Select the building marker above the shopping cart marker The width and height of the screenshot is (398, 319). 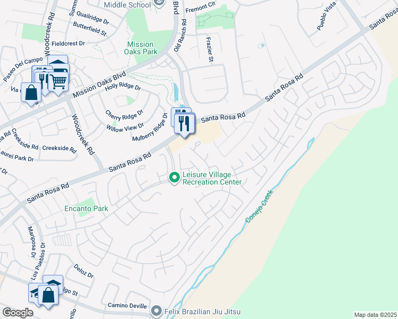pos(58,60)
